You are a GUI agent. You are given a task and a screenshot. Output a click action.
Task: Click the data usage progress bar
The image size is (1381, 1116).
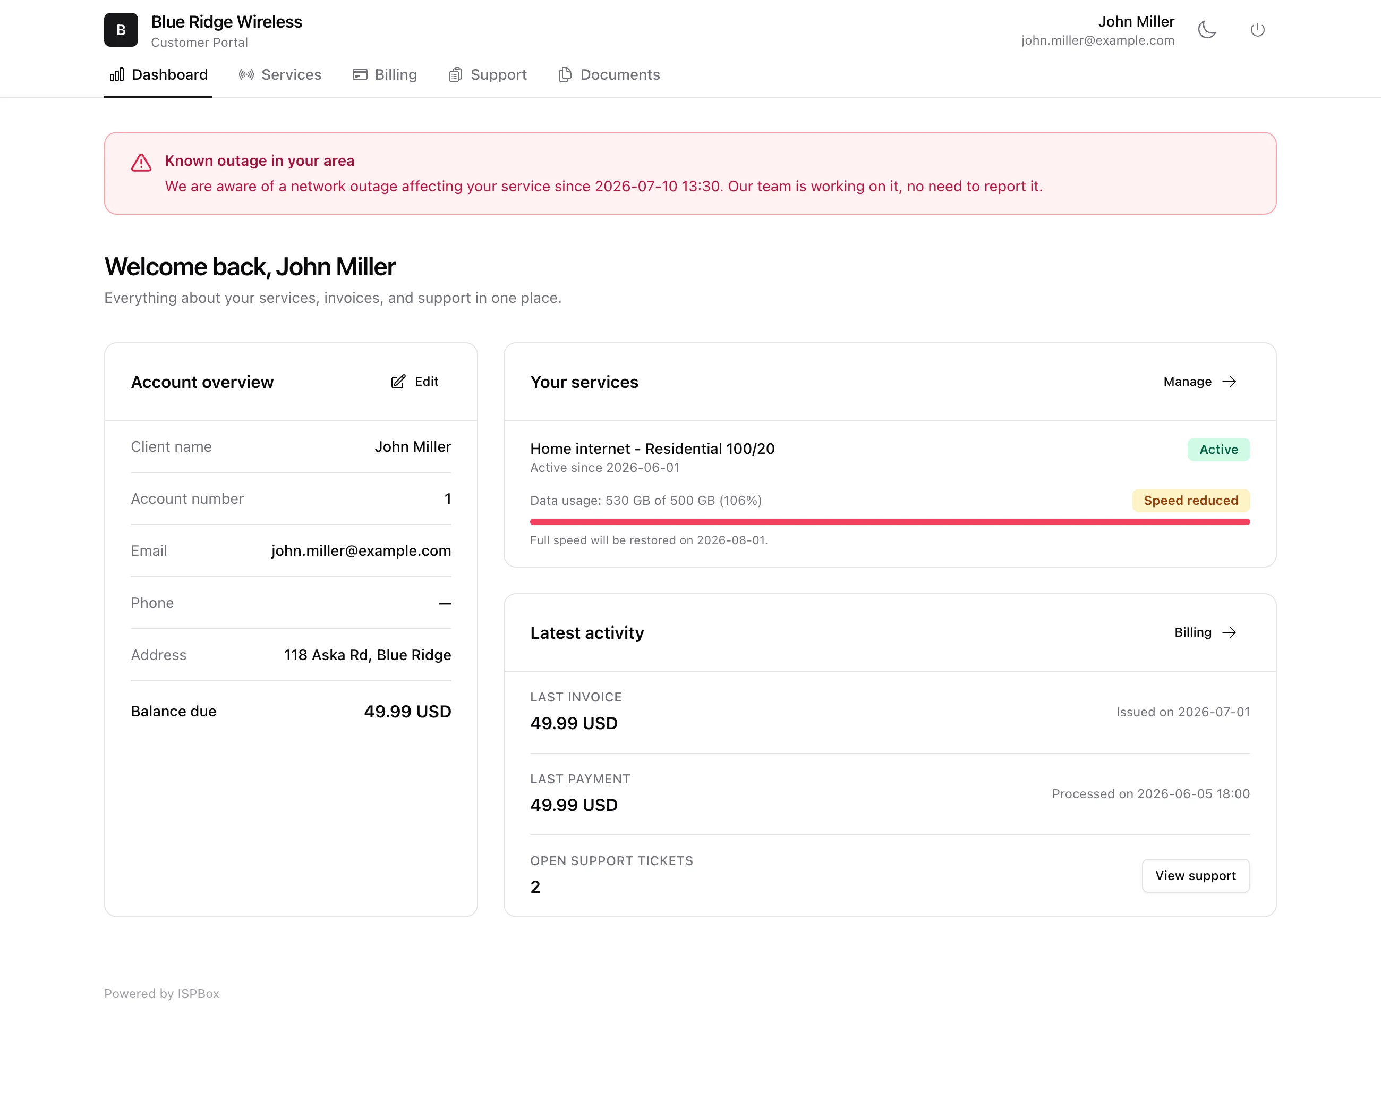tap(890, 521)
